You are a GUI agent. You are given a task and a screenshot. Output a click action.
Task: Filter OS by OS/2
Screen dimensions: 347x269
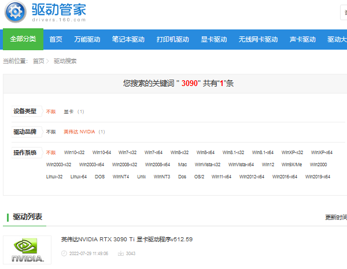click(199, 177)
